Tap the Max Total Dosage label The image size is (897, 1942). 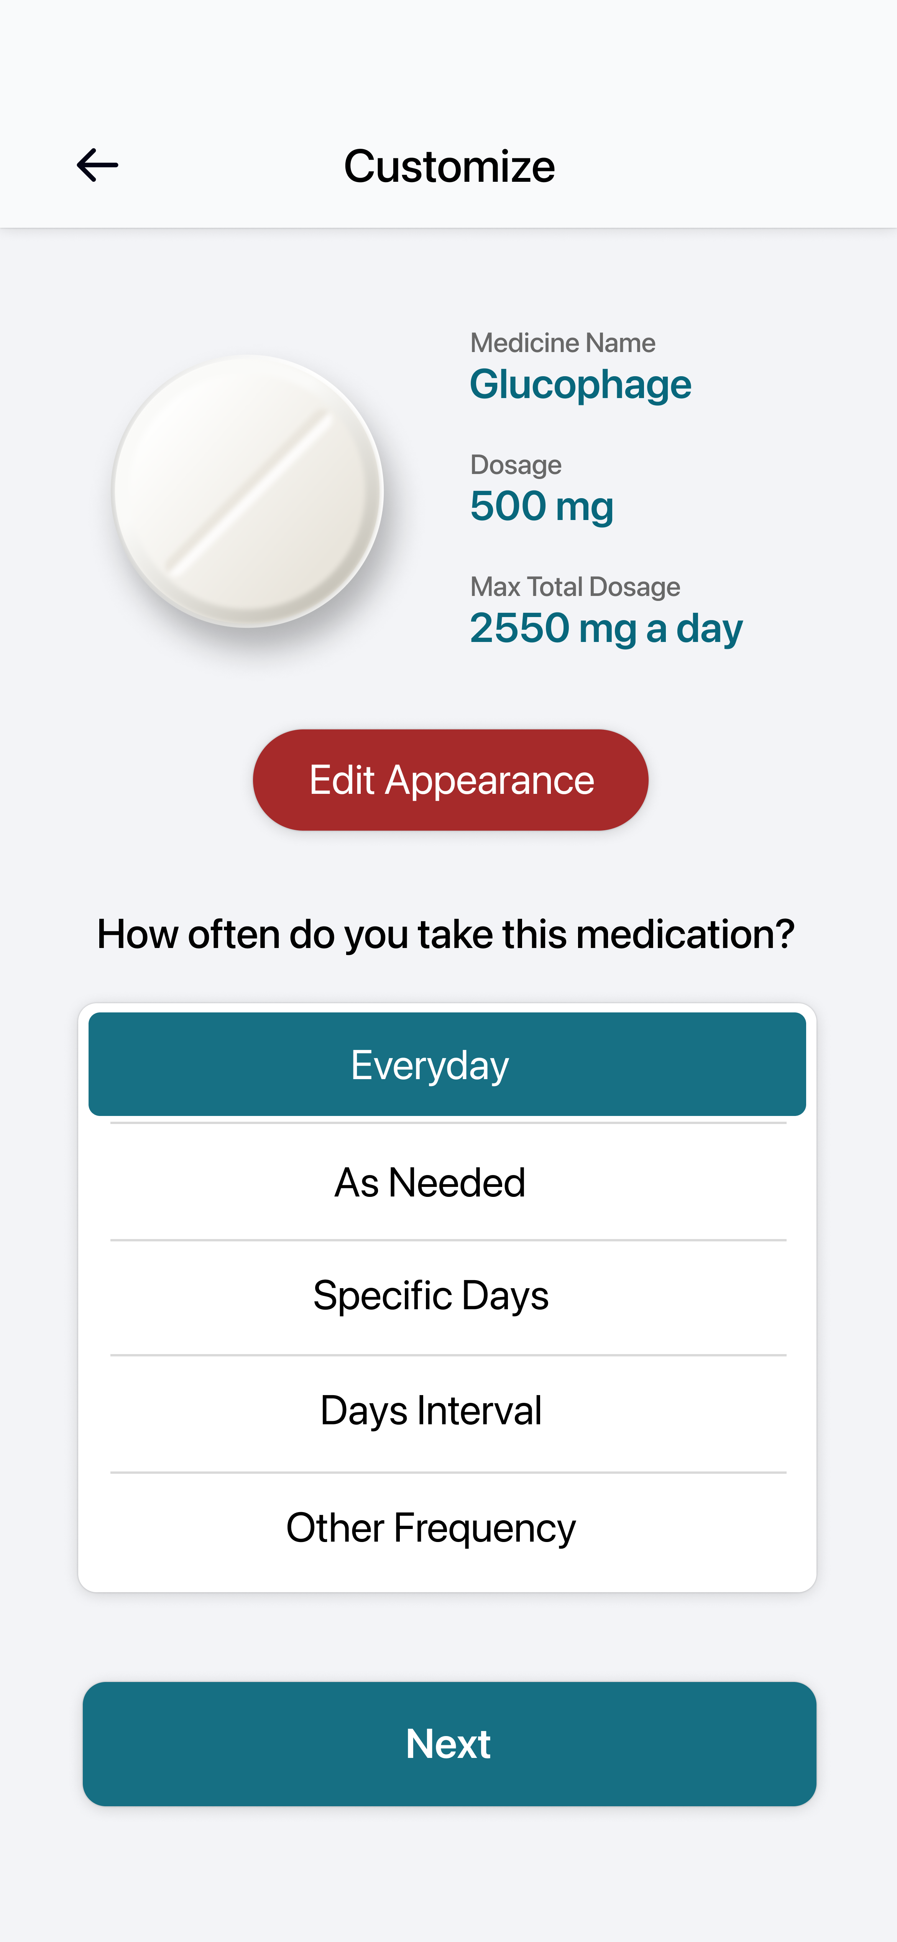point(574,586)
